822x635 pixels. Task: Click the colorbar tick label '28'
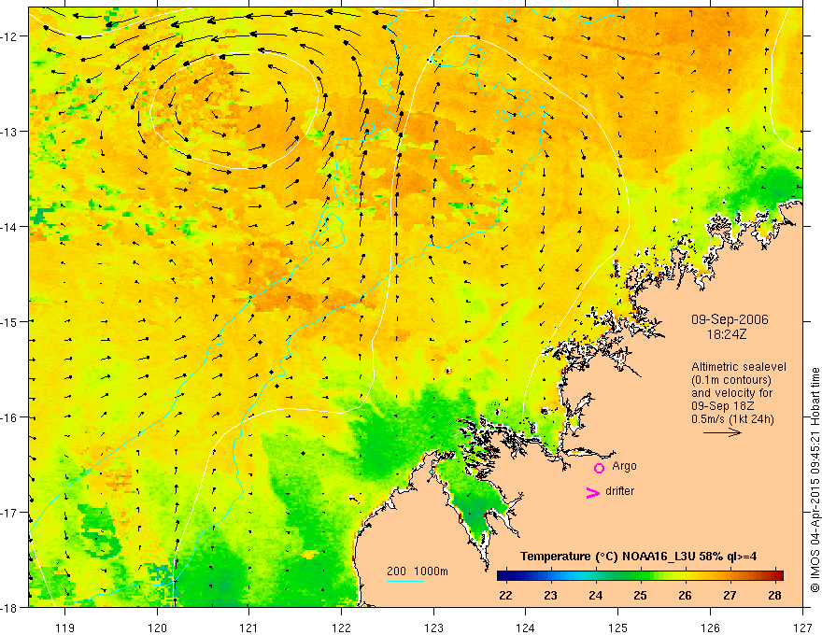[774, 596]
